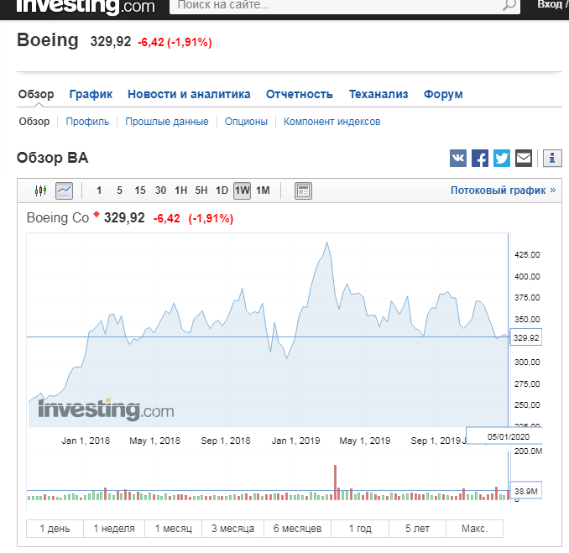This screenshot has width=569, height=553.
Task: Select the 6 месяцев range button
Action: (x=297, y=529)
